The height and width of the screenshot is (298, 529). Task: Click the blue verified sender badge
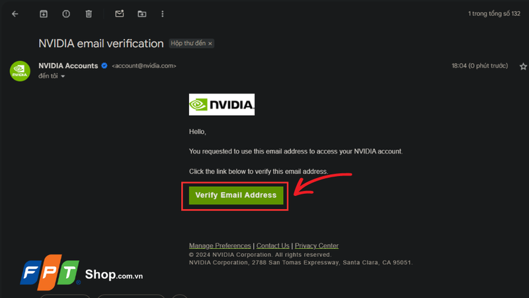click(x=104, y=66)
